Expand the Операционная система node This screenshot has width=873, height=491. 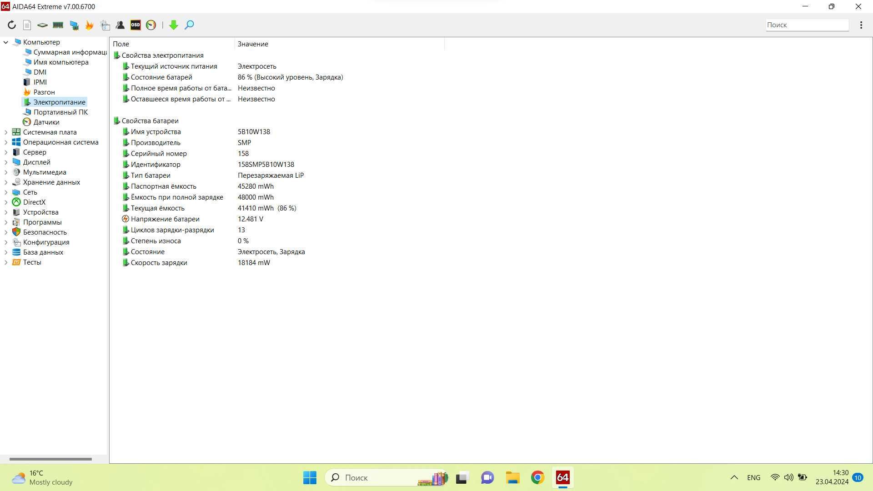[x=6, y=142]
